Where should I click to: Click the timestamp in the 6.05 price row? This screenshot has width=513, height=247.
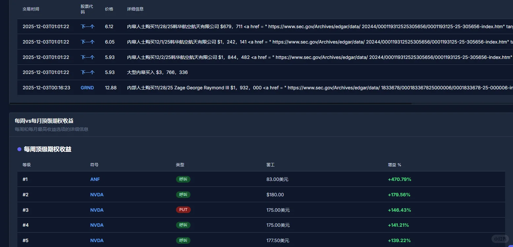pos(46,42)
